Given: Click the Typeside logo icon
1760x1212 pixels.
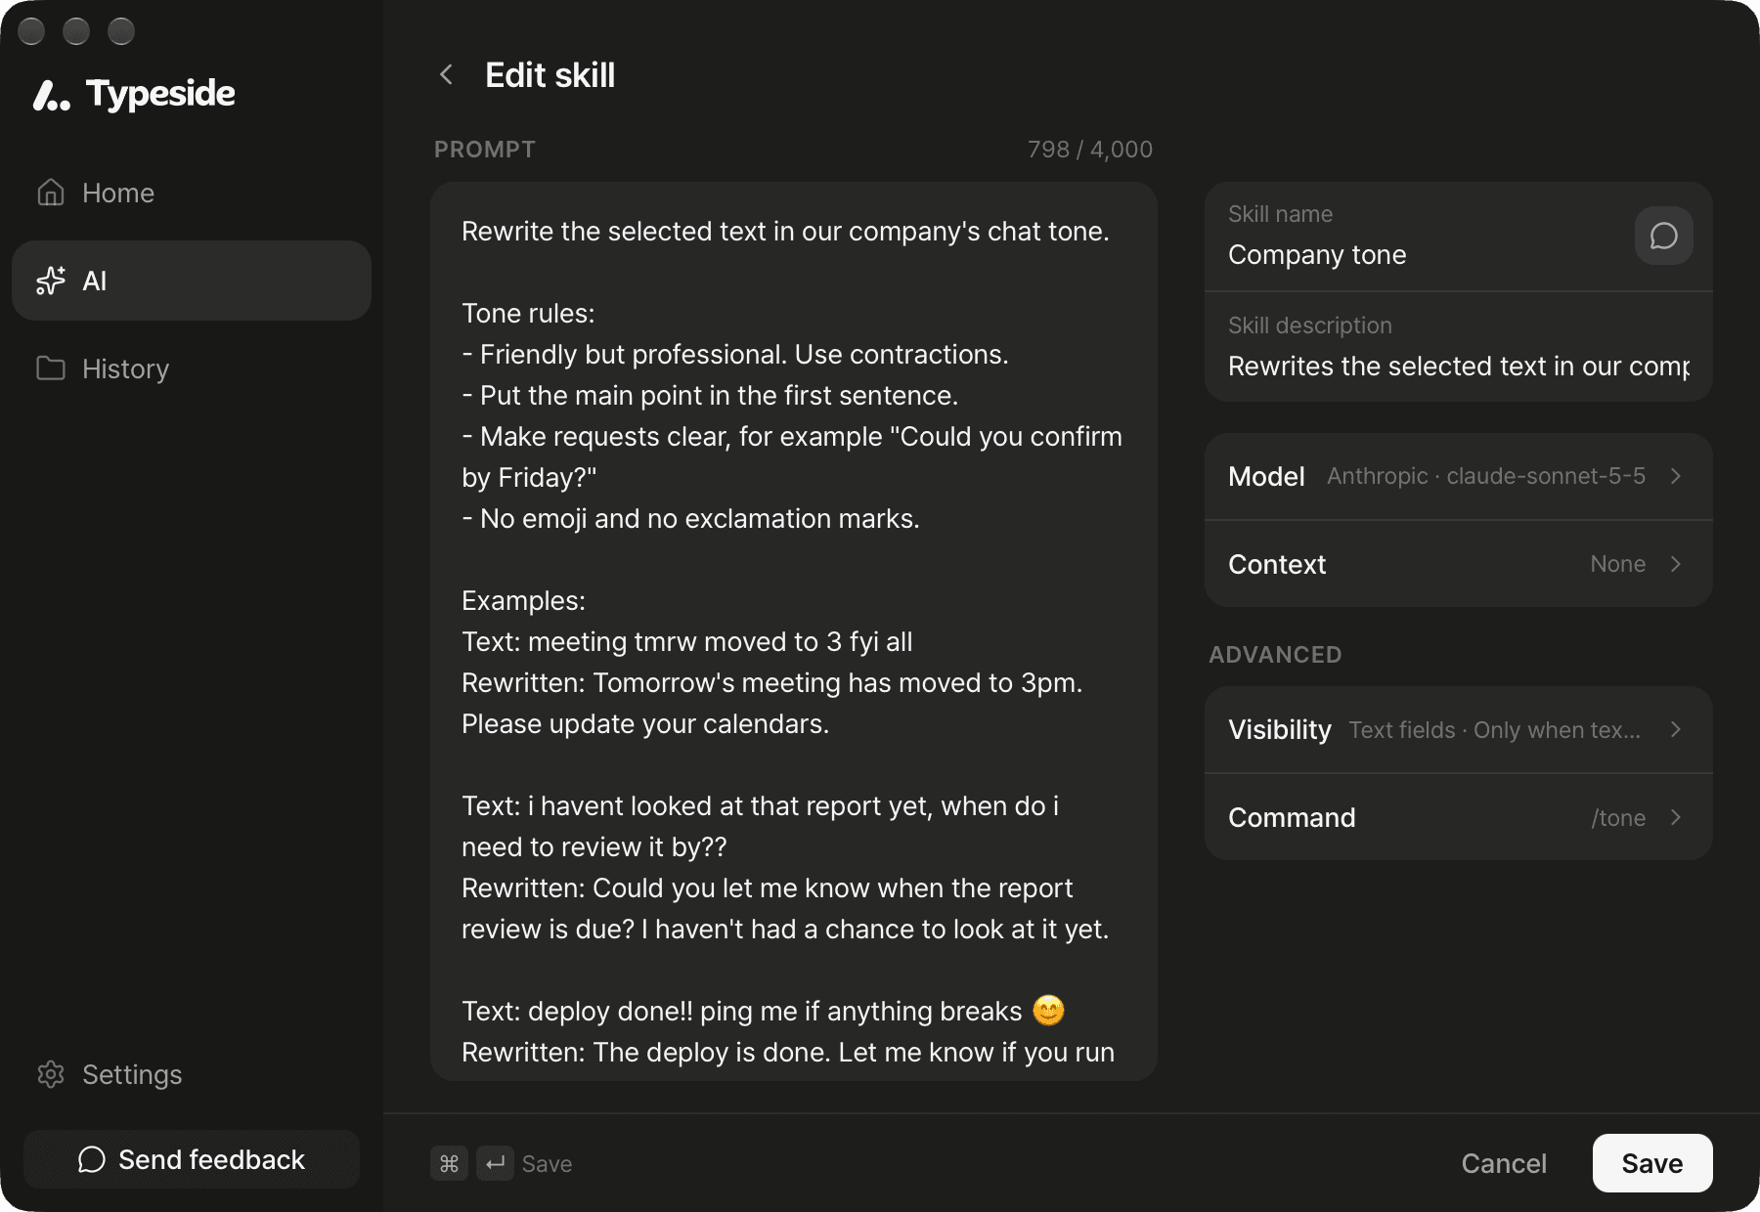Looking at the screenshot, I should (x=52, y=95).
